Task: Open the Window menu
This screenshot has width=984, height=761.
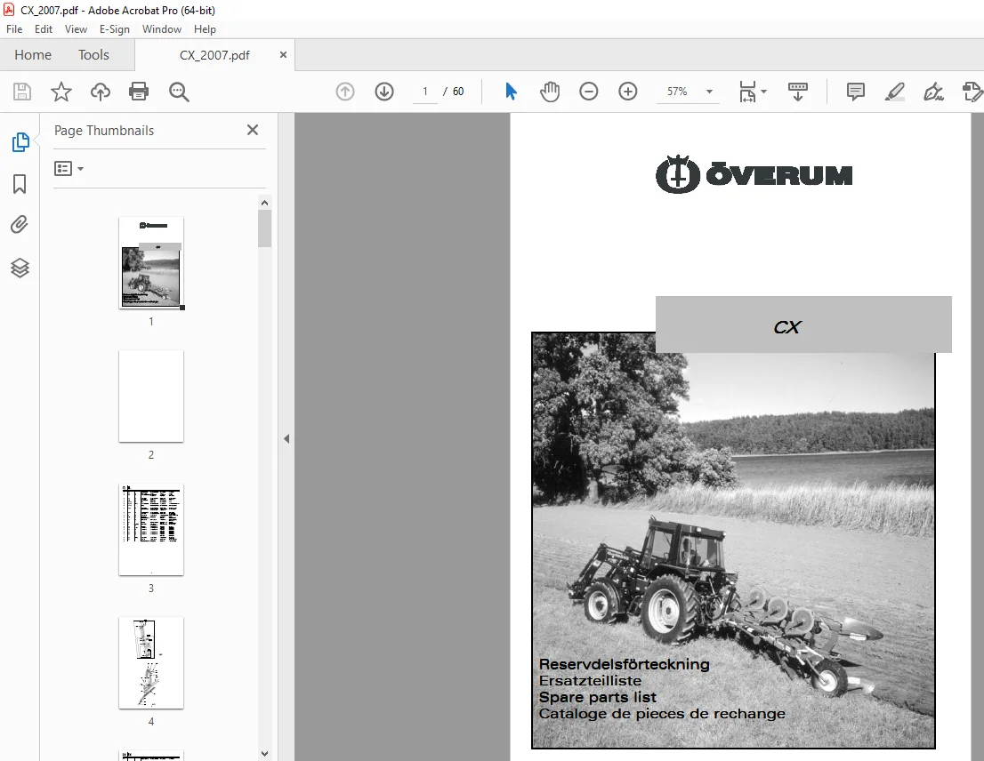Action: [161, 28]
